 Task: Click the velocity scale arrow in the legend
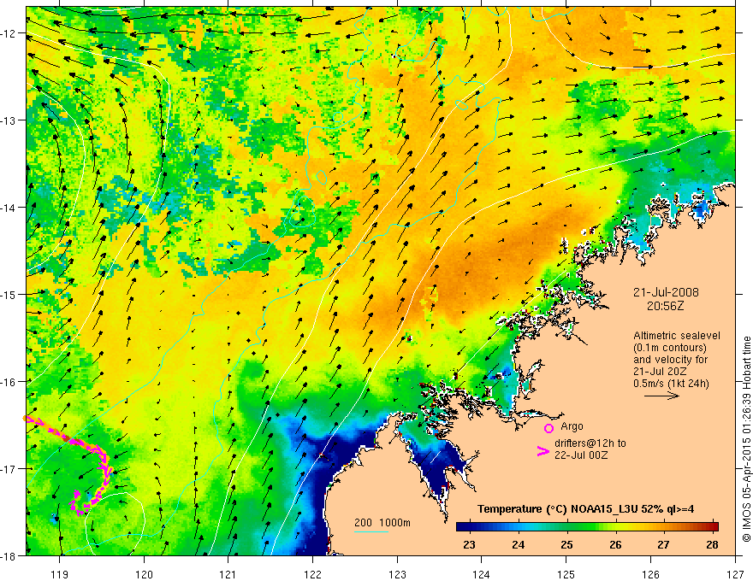tap(661, 396)
